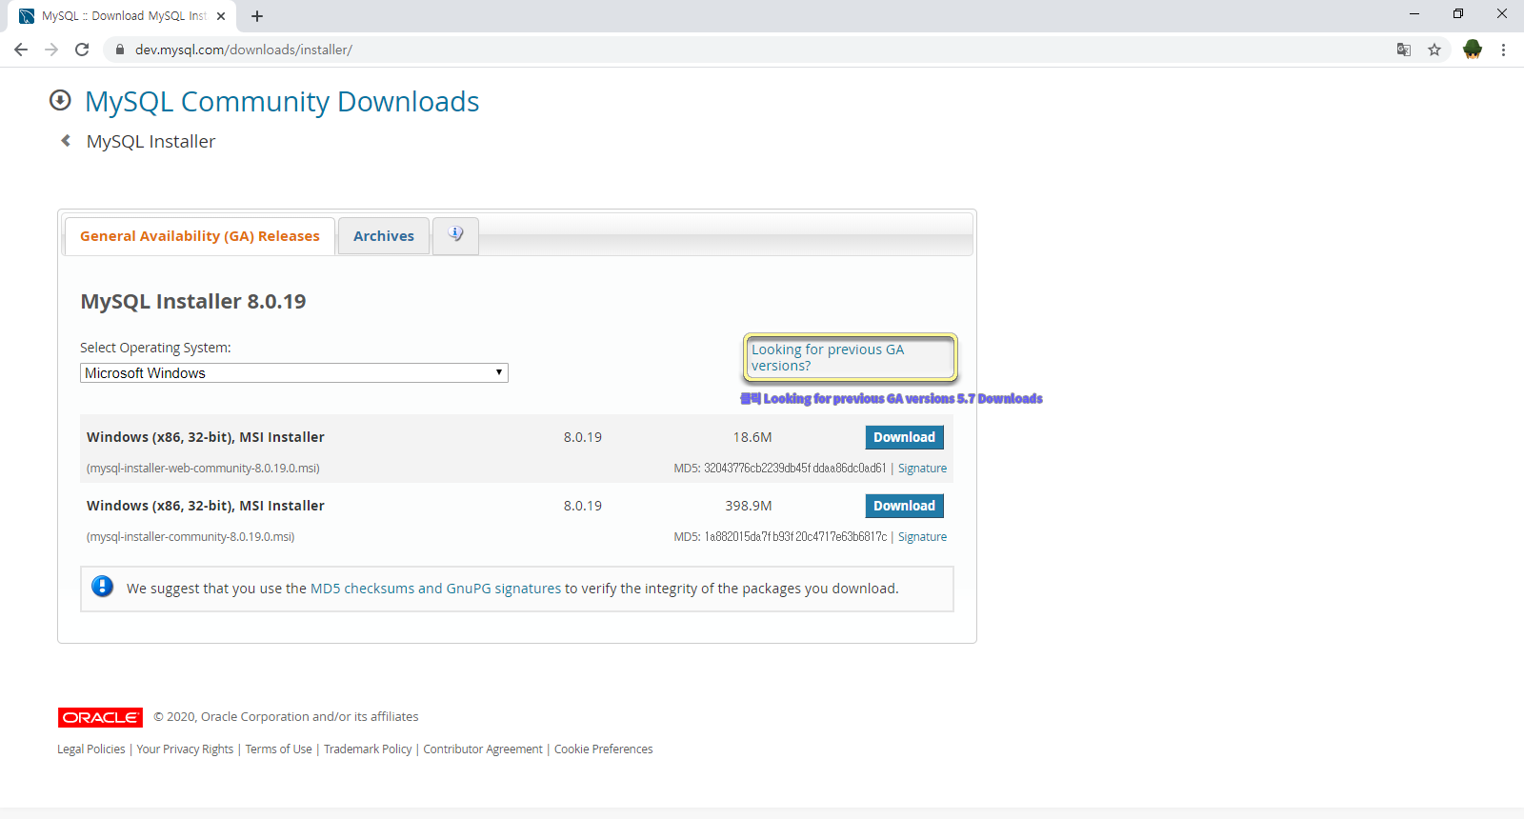Open a new browser tab
Image resolution: width=1524 pixels, height=819 pixels.
click(x=257, y=16)
